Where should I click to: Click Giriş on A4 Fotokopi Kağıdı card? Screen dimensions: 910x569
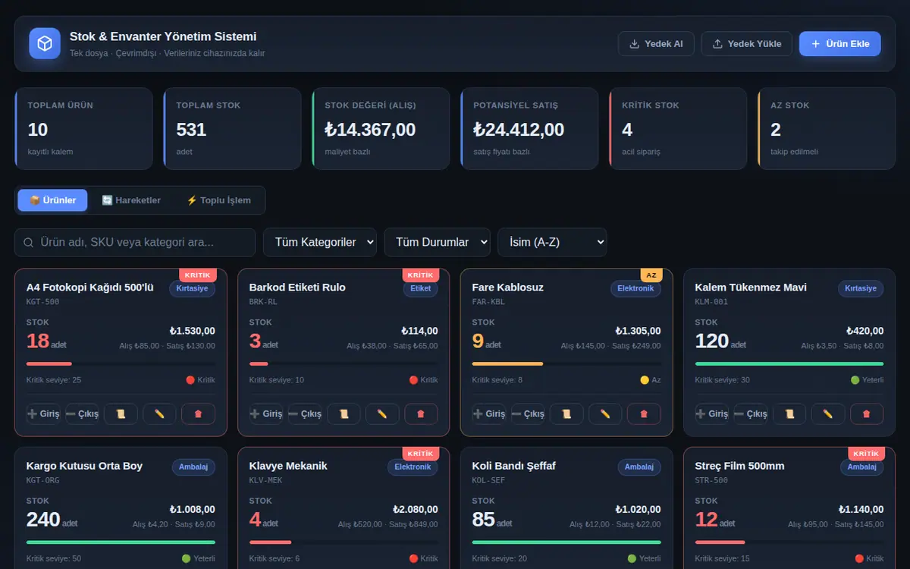pos(43,413)
